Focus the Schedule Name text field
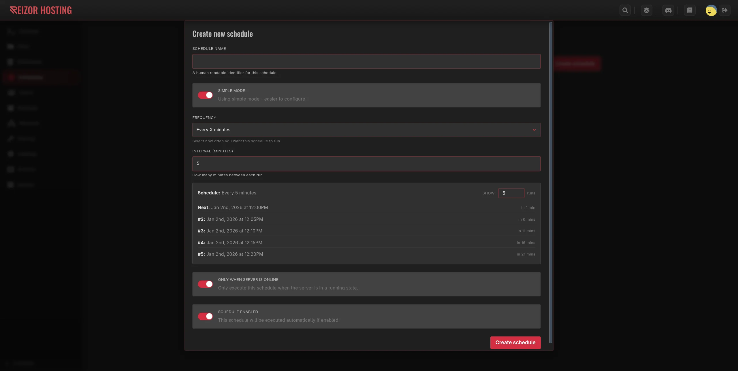This screenshot has height=371, width=738. click(366, 61)
